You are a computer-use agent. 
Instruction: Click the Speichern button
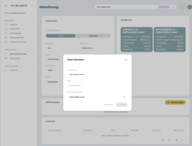tap(122, 105)
